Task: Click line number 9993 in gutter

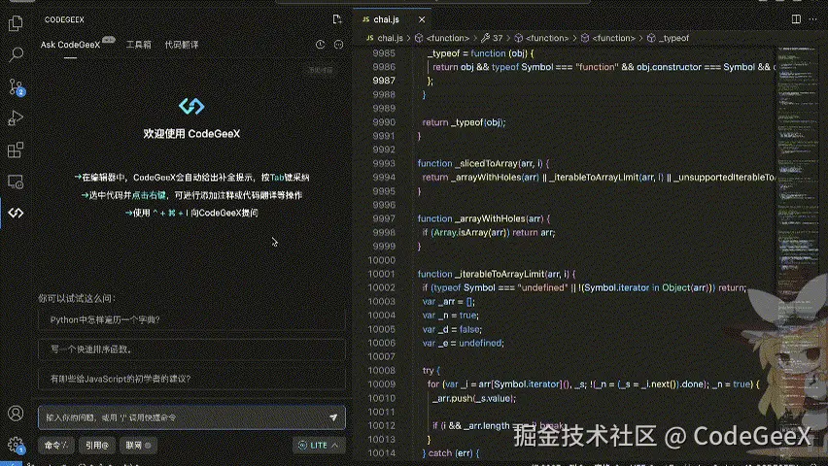Action: tap(384, 164)
